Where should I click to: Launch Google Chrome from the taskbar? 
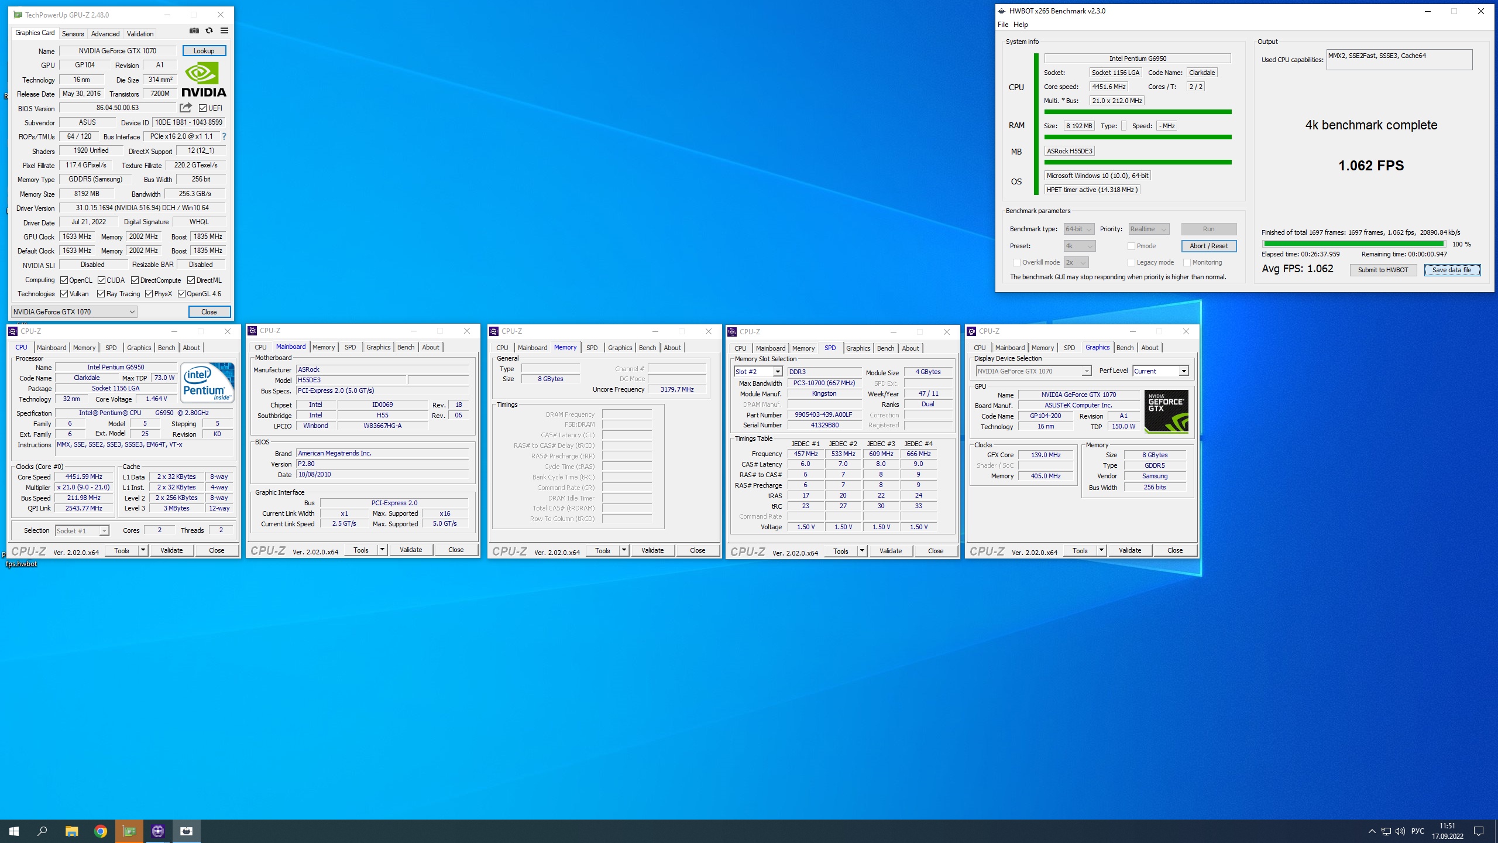[x=100, y=831]
